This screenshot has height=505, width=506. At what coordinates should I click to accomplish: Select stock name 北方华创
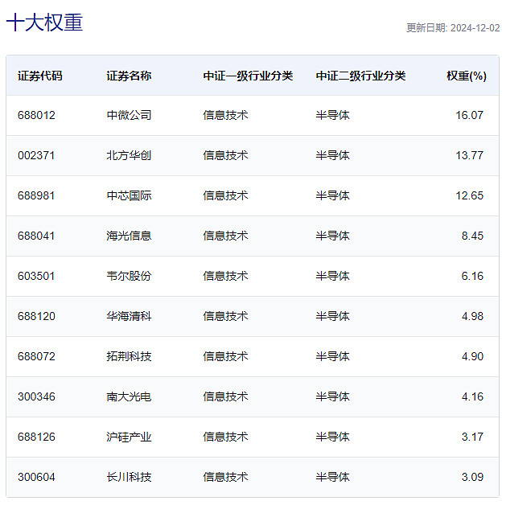point(129,155)
